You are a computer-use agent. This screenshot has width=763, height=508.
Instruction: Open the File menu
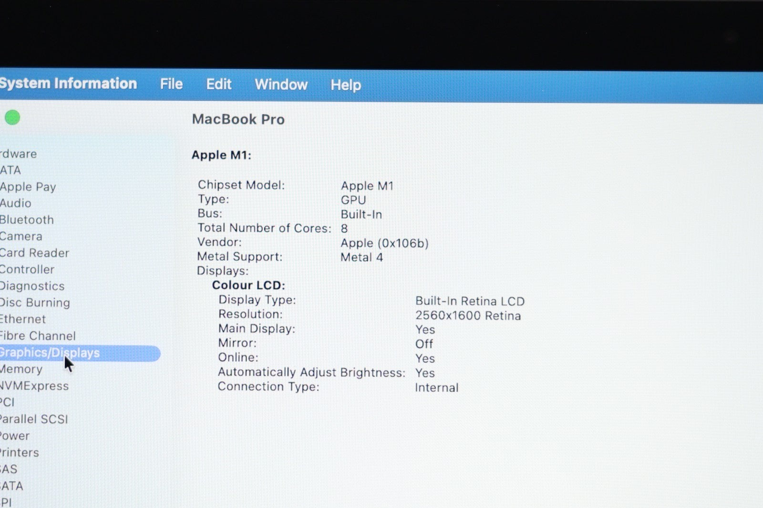coord(171,84)
